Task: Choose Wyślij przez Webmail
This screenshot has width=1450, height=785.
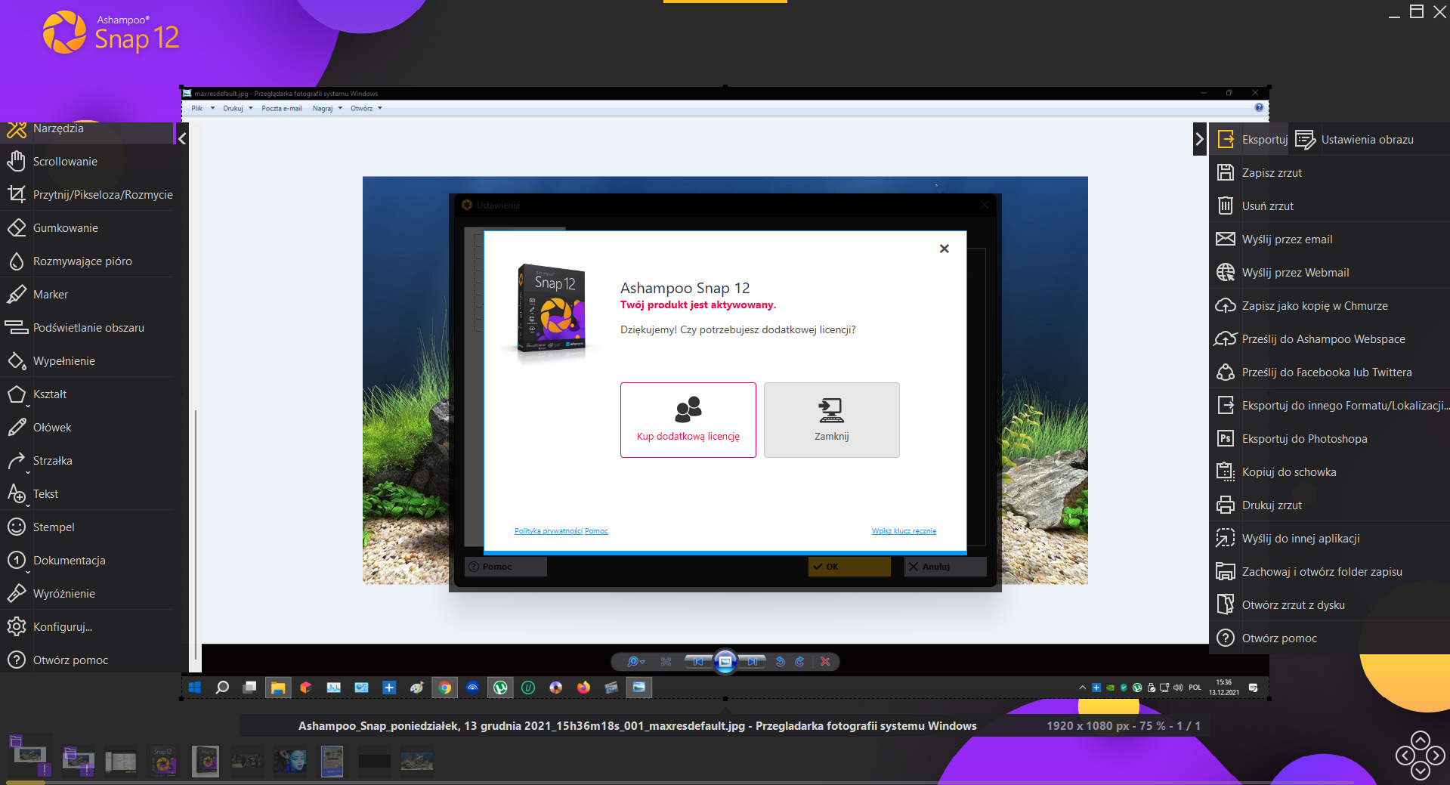Action: click(1330, 273)
